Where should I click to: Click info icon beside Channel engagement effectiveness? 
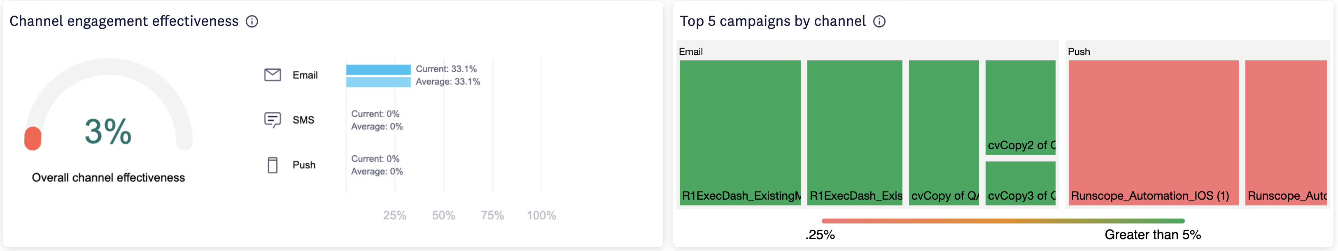[x=252, y=21]
